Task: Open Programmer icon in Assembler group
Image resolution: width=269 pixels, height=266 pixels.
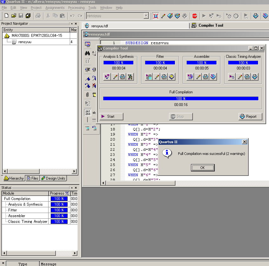Action: 213,77
